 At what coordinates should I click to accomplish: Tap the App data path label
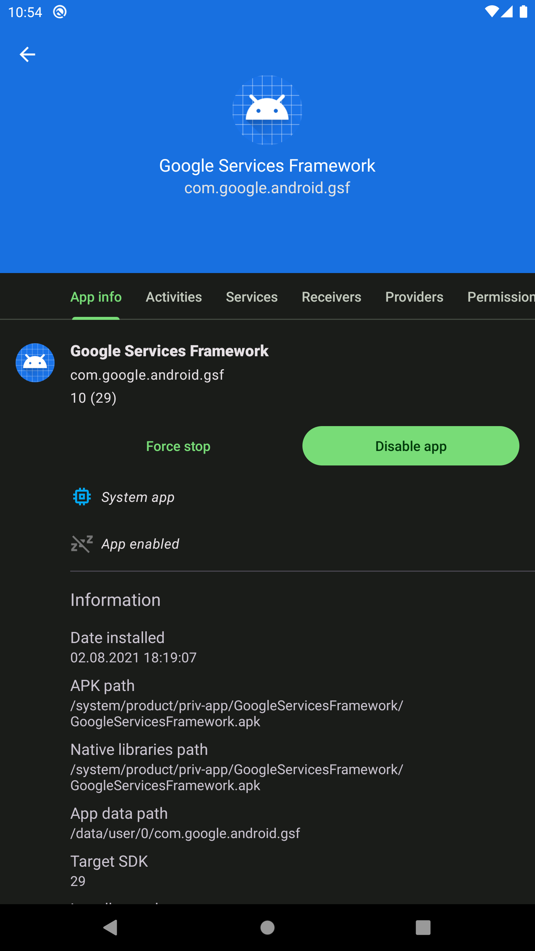[x=119, y=814]
